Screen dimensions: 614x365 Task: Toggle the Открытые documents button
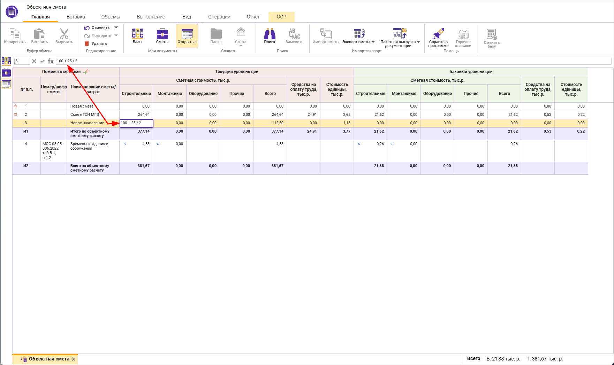[x=187, y=36]
